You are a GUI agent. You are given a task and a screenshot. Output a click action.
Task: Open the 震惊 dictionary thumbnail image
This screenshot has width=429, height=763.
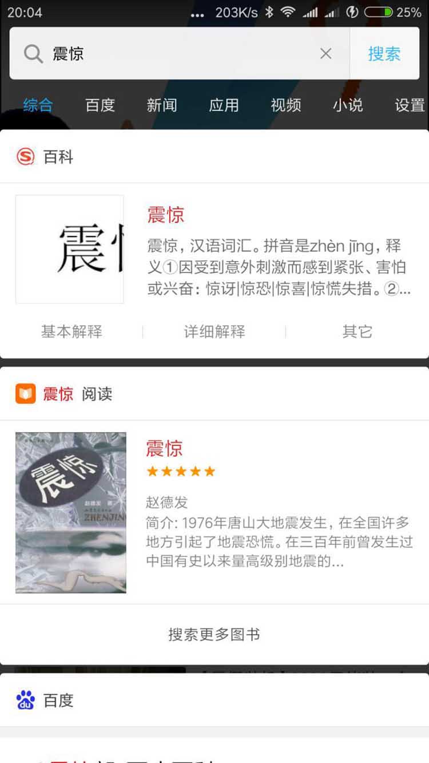click(x=70, y=249)
